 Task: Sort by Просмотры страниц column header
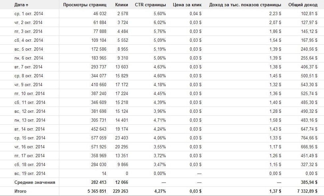(x=85, y=5)
